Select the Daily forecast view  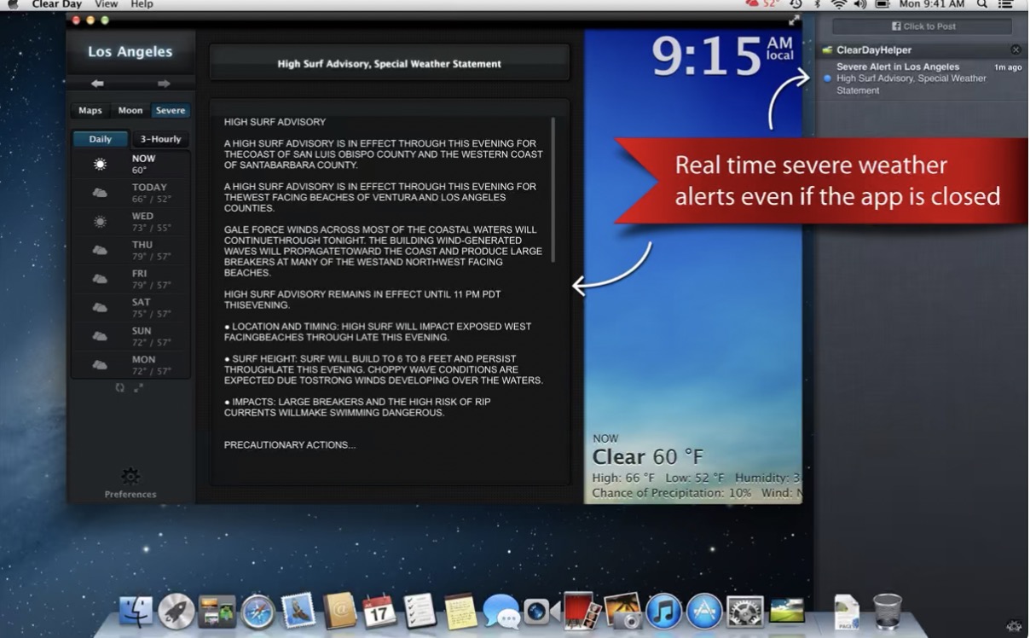(x=101, y=139)
